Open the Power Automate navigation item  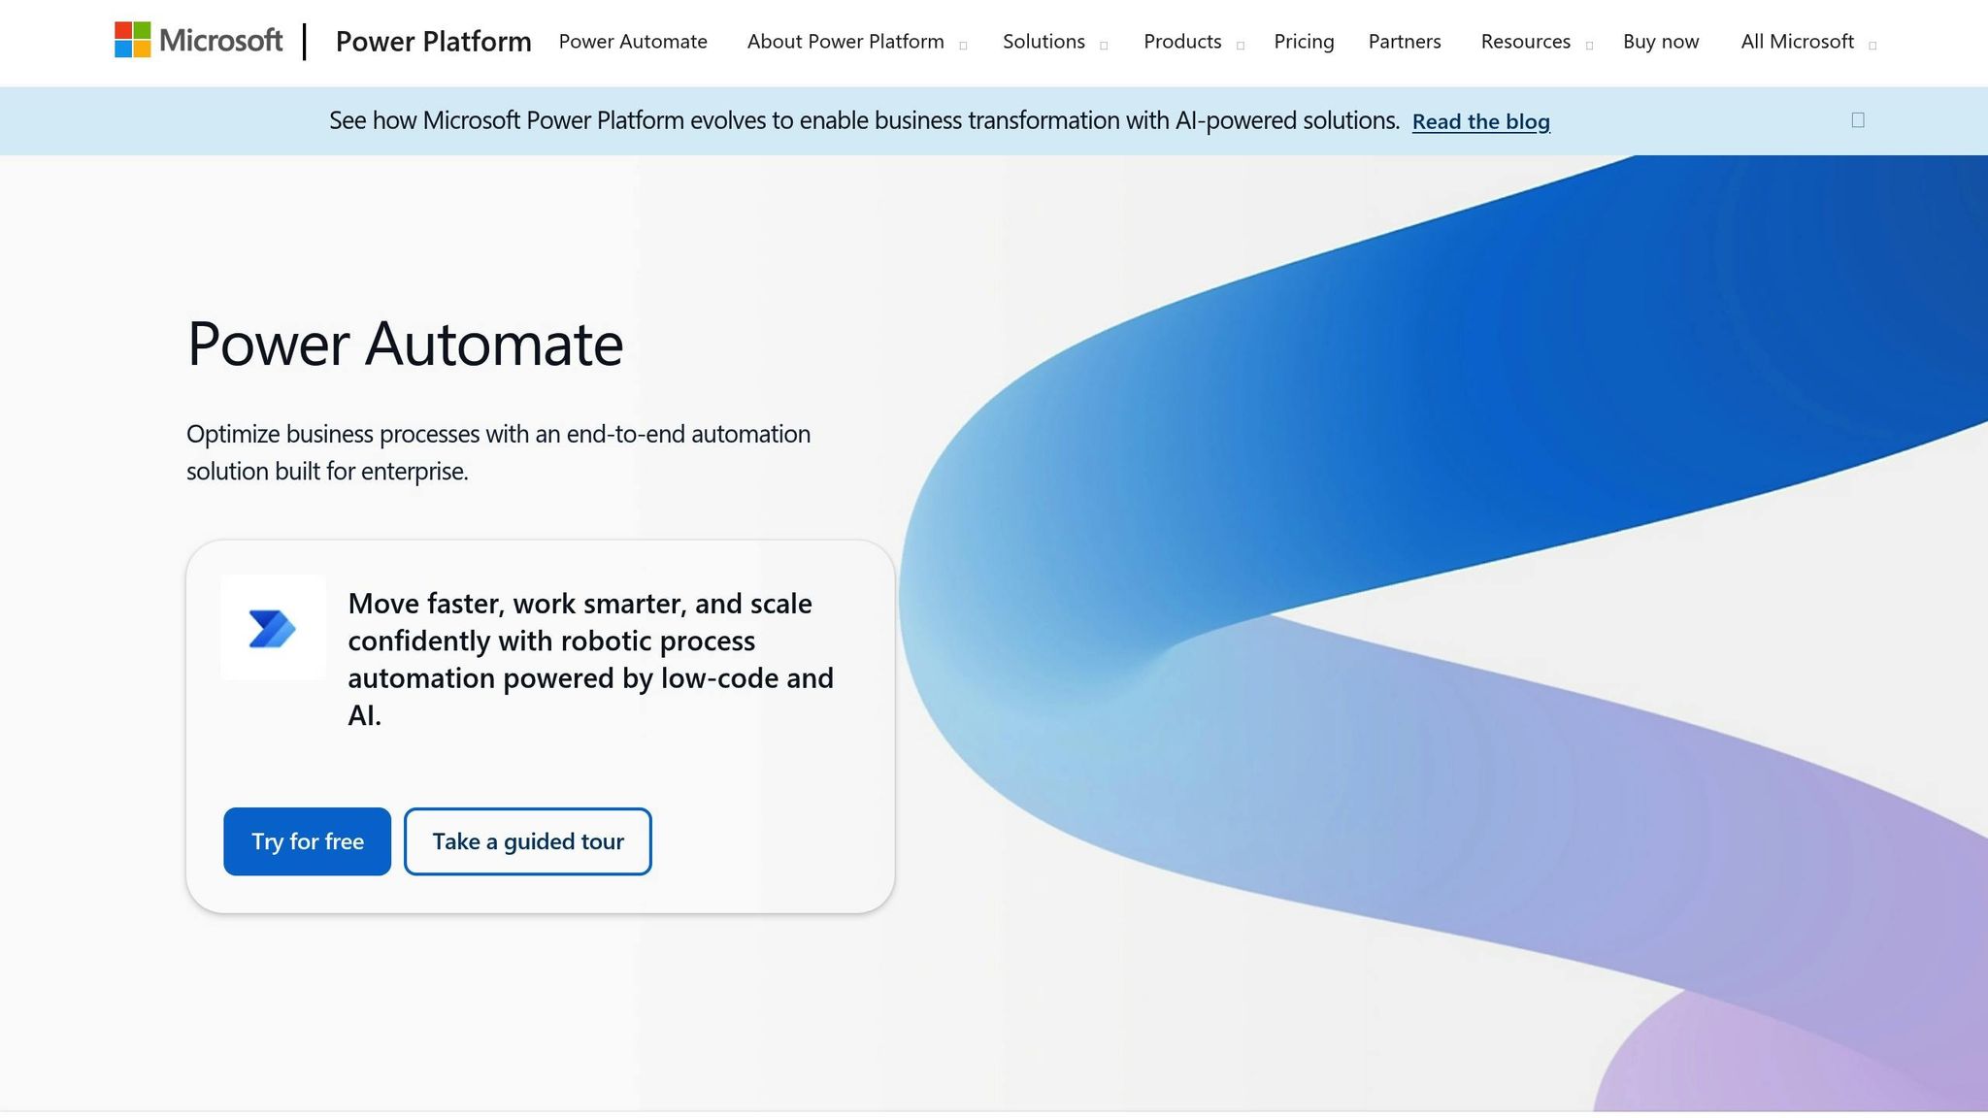click(633, 42)
